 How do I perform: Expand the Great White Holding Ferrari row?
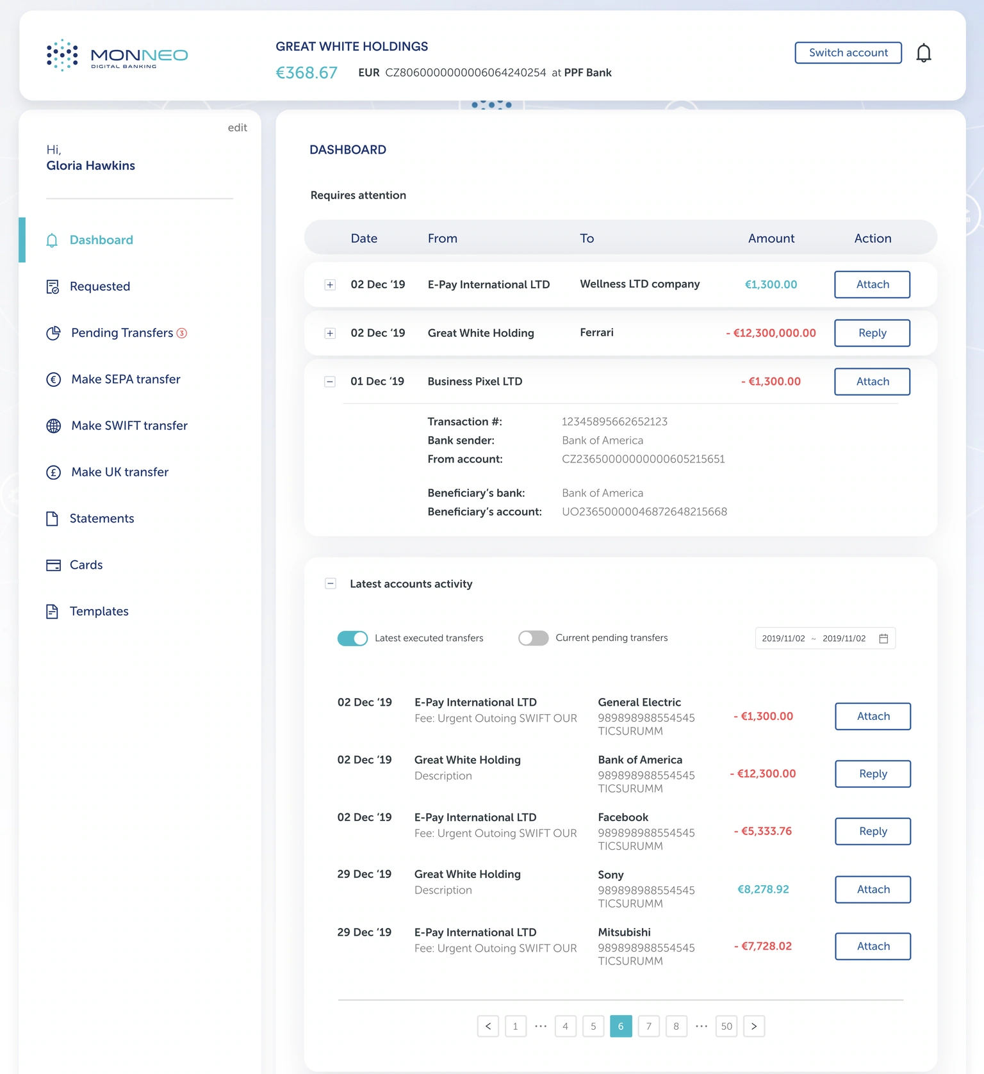point(330,333)
